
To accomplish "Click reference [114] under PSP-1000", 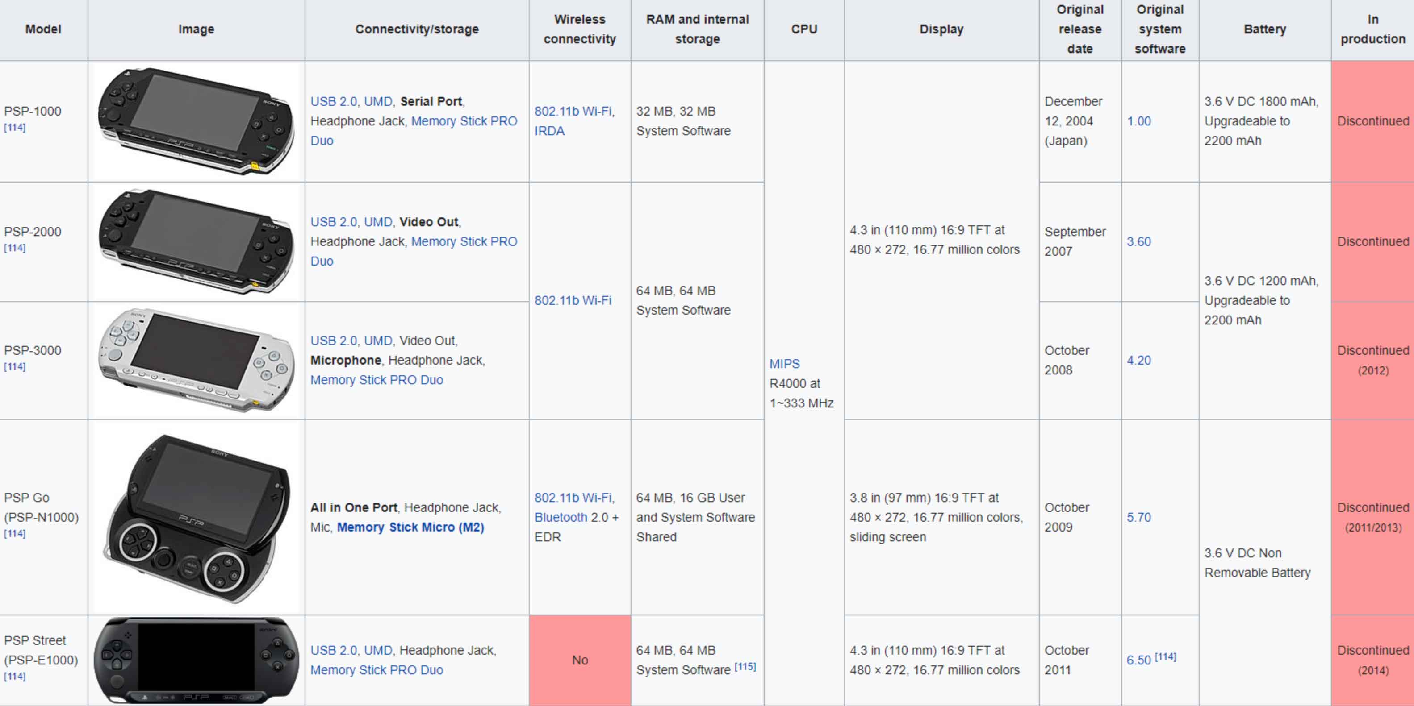I will point(15,128).
